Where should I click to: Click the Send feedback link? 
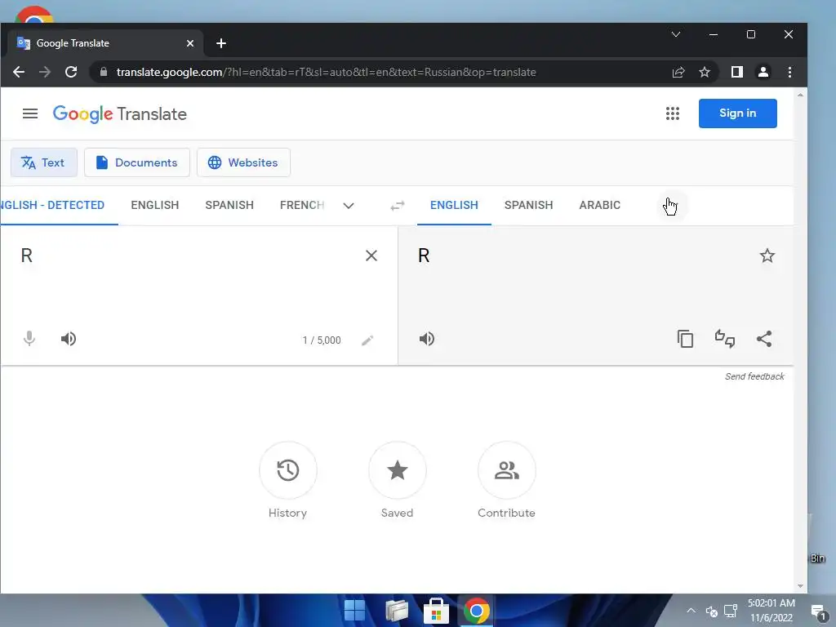(754, 376)
